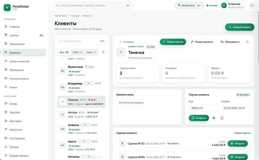
Task: Click the Объединить button
Action: coord(230,42)
